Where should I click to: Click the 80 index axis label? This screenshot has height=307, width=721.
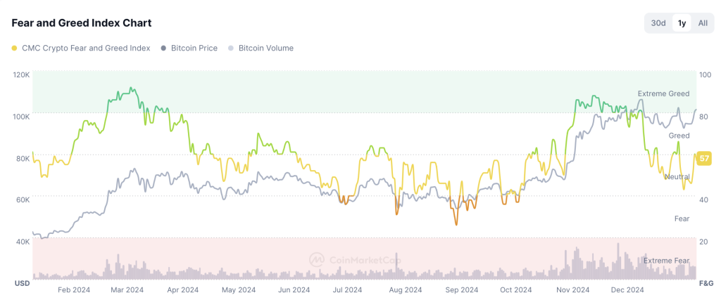[703, 117]
